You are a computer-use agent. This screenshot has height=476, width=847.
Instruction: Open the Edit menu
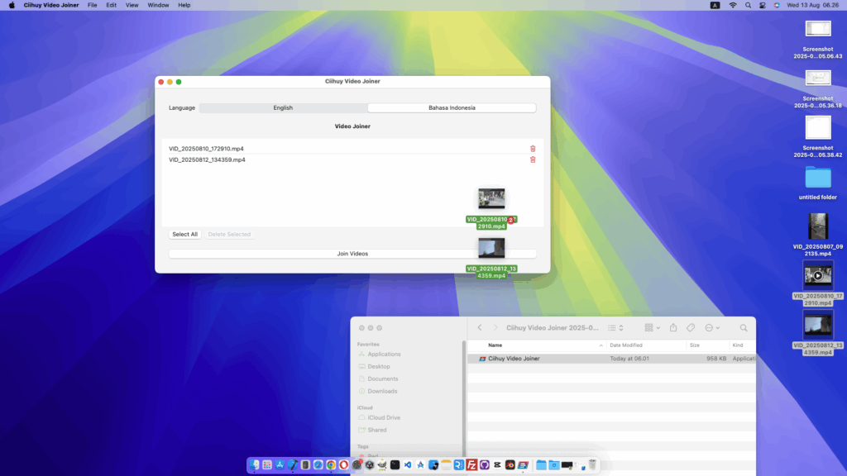[112, 6]
